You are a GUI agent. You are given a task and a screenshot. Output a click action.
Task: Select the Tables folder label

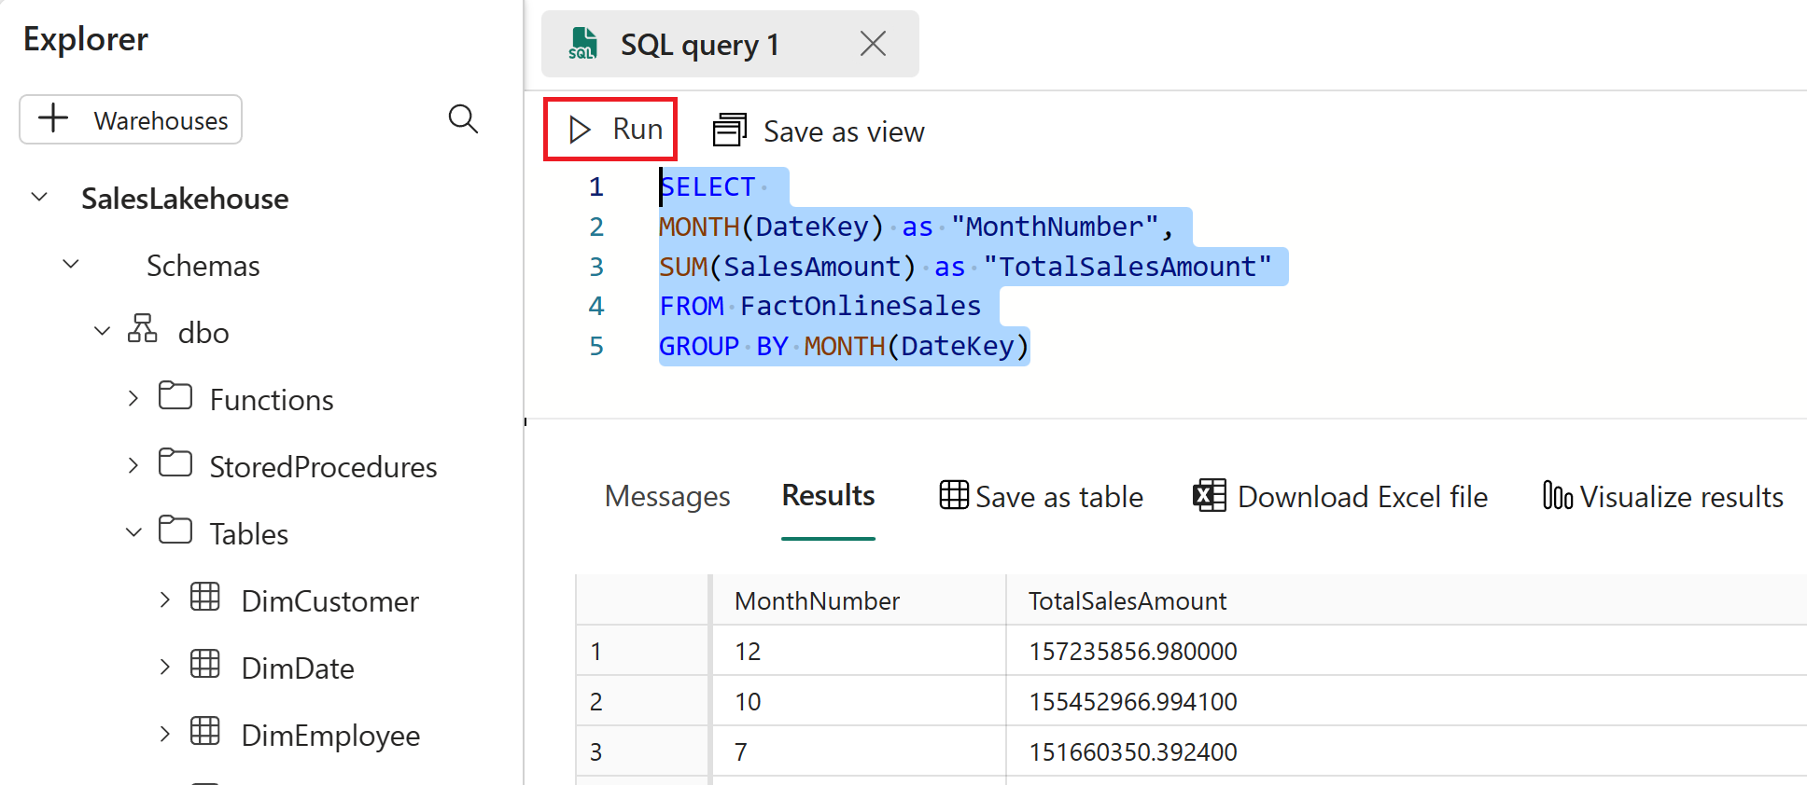[x=248, y=534]
